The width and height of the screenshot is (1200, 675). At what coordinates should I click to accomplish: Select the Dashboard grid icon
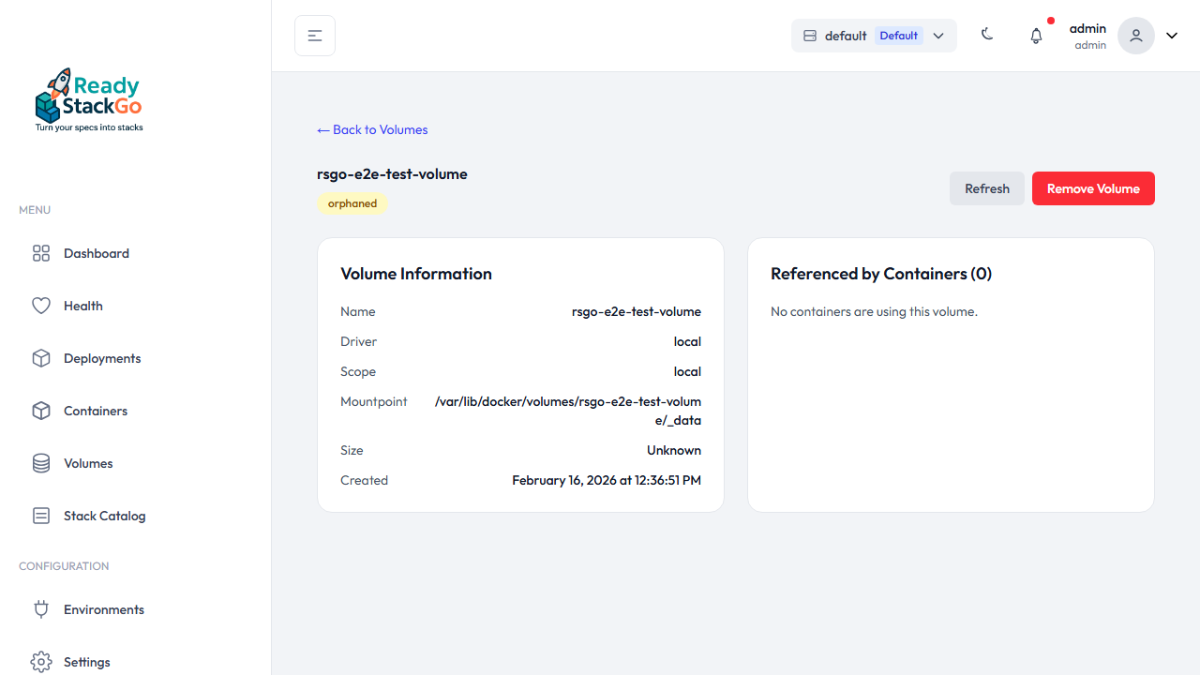tap(40, 253)
